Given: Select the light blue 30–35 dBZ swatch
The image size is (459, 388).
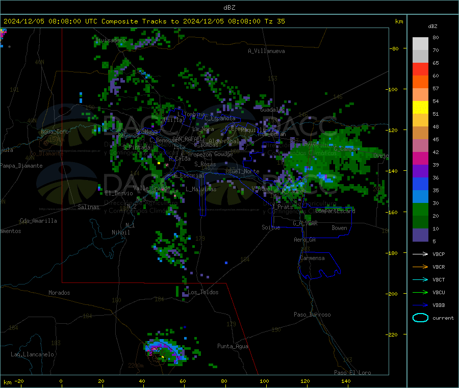Looking at the screenshot, I should tap(420, 197).
